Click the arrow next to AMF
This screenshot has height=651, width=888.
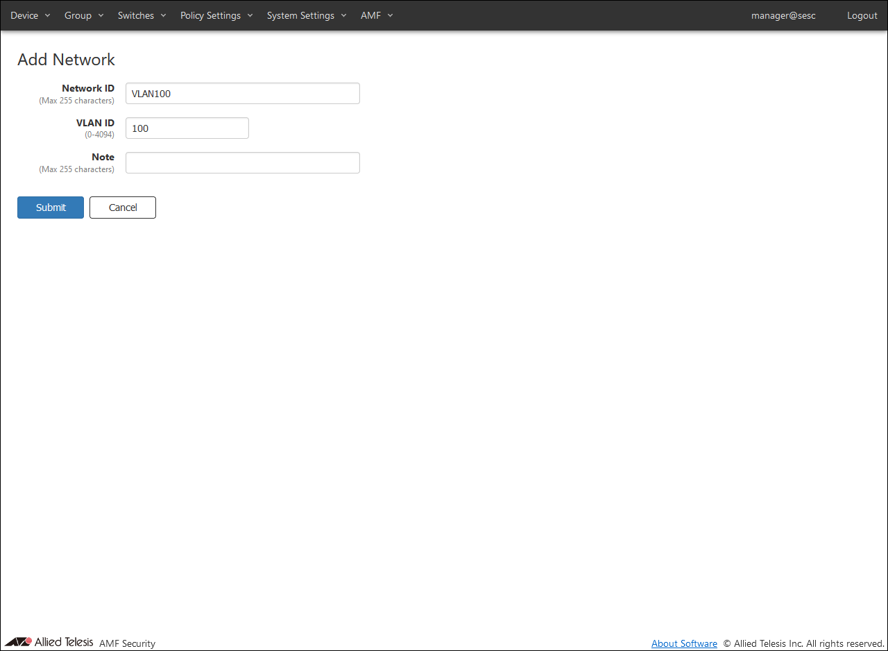390,16
